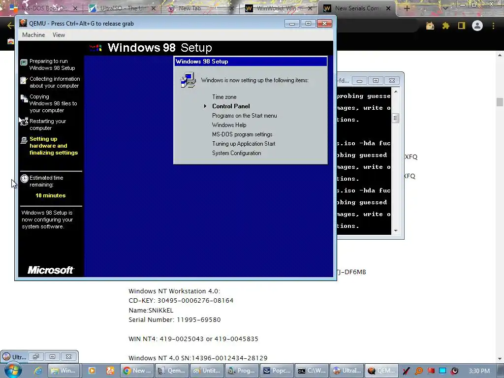504x378 pixels.
Task: Click the browser page scrollbar thumb
Action: coord(500,102)
